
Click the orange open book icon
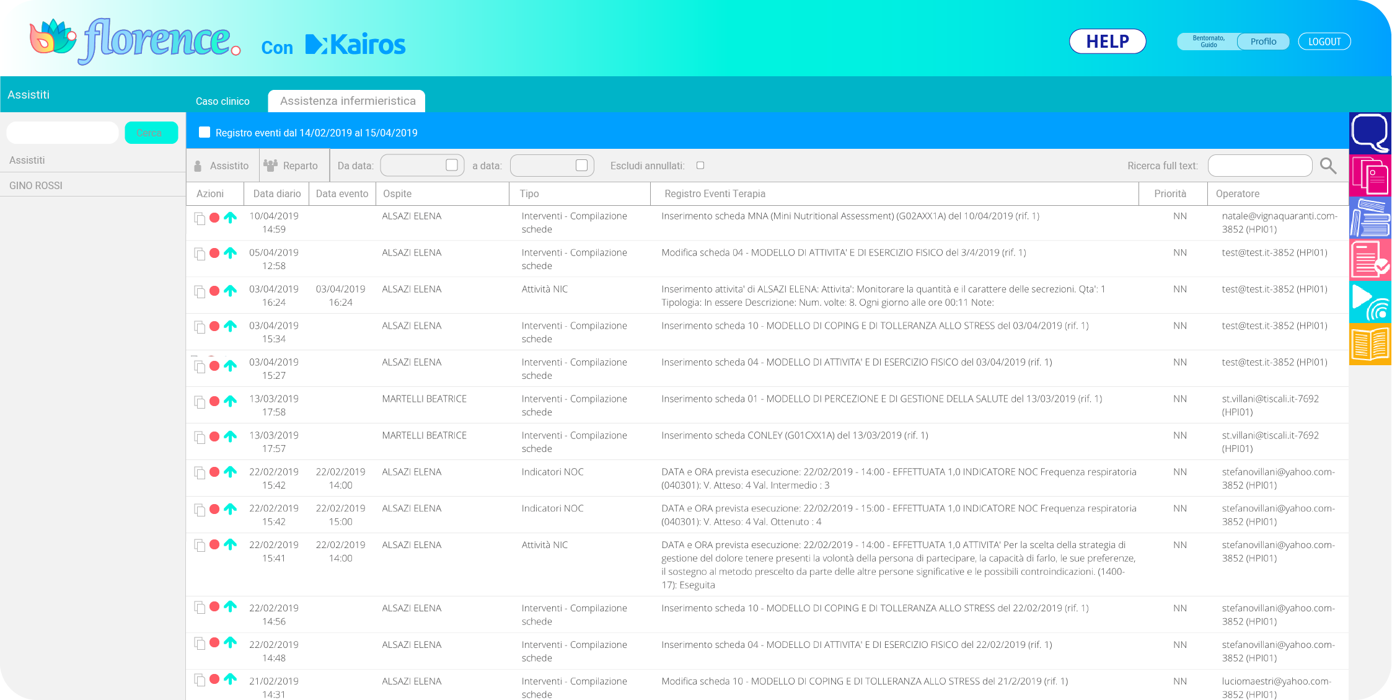point(1370,344)
